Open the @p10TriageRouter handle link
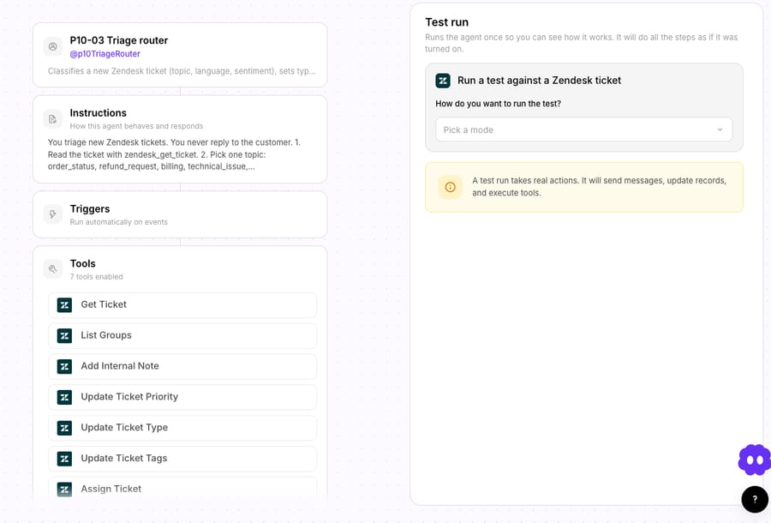771x523 pixels. tap(105, 54)
